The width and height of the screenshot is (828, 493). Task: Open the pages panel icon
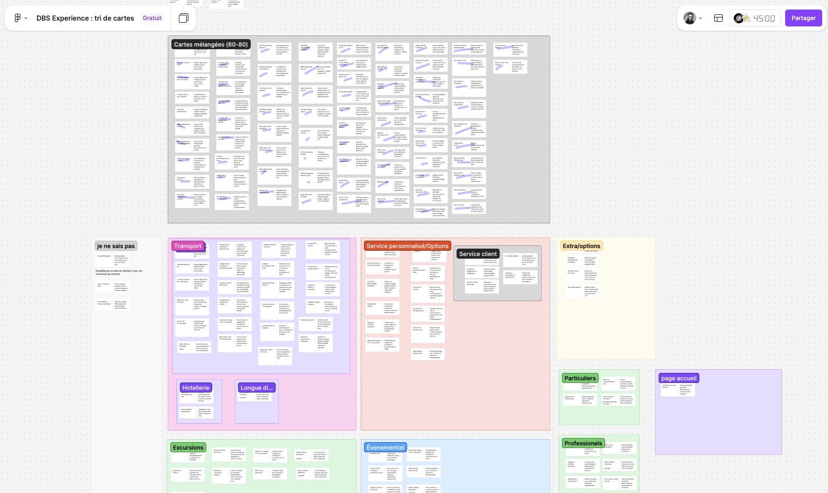click(x=183, y=18)
